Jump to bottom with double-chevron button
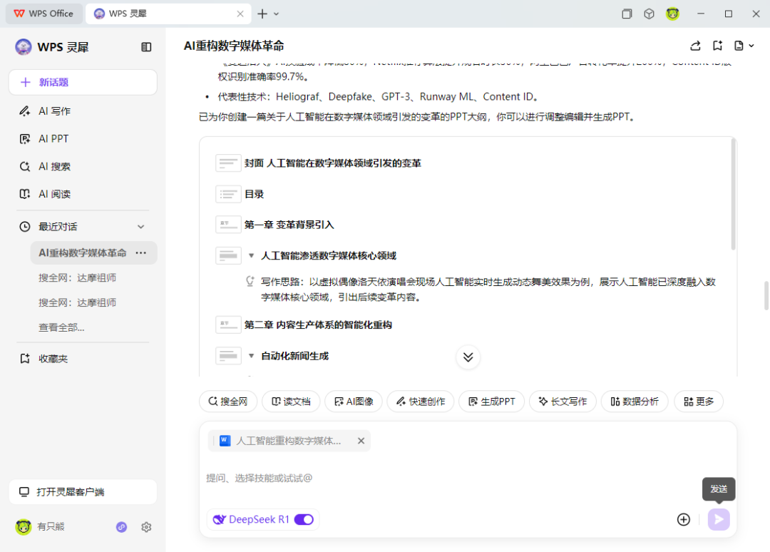 468,357
